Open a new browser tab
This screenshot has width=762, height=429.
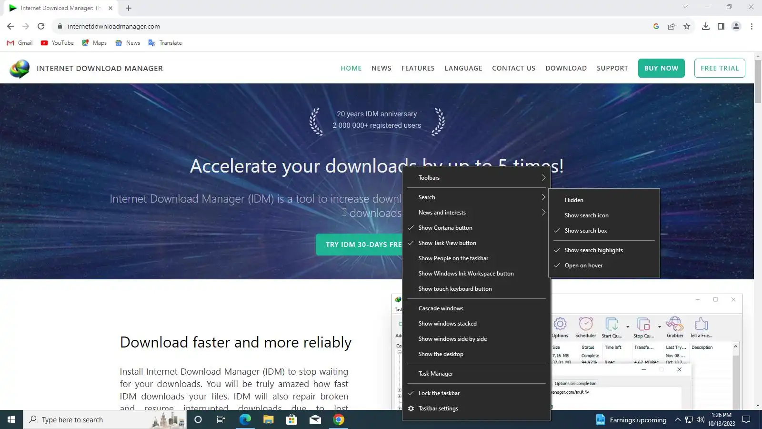(x=129, y=8)
